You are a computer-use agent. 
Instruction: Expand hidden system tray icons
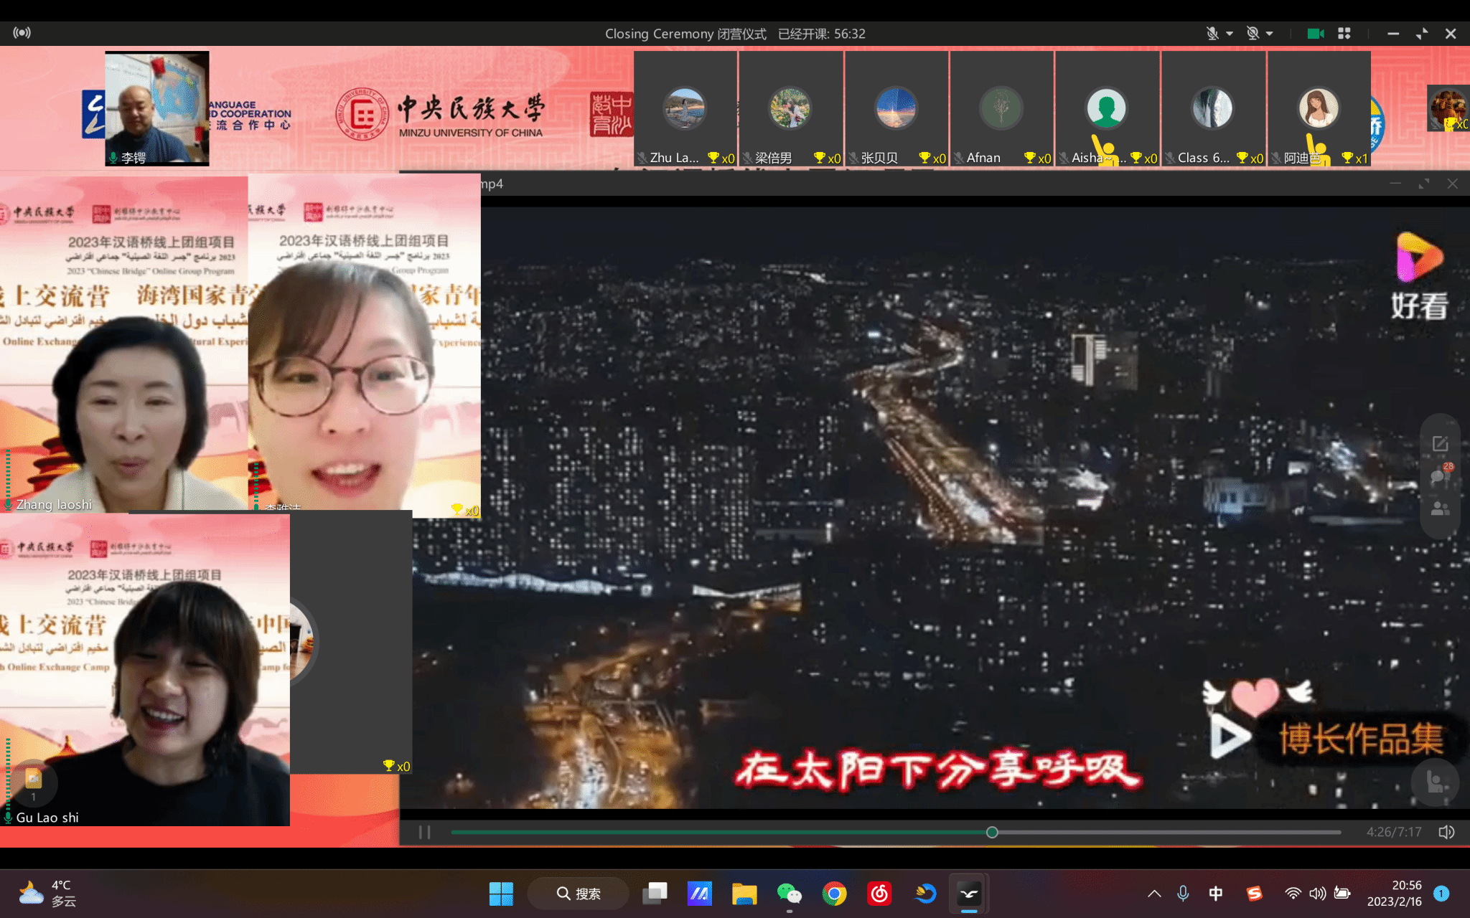coord(1154,894)
